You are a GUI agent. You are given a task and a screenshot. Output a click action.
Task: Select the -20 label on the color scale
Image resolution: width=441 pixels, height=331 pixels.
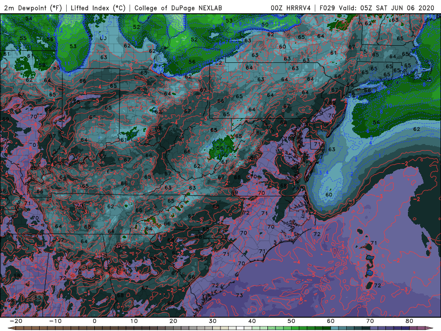pos(16,321)
